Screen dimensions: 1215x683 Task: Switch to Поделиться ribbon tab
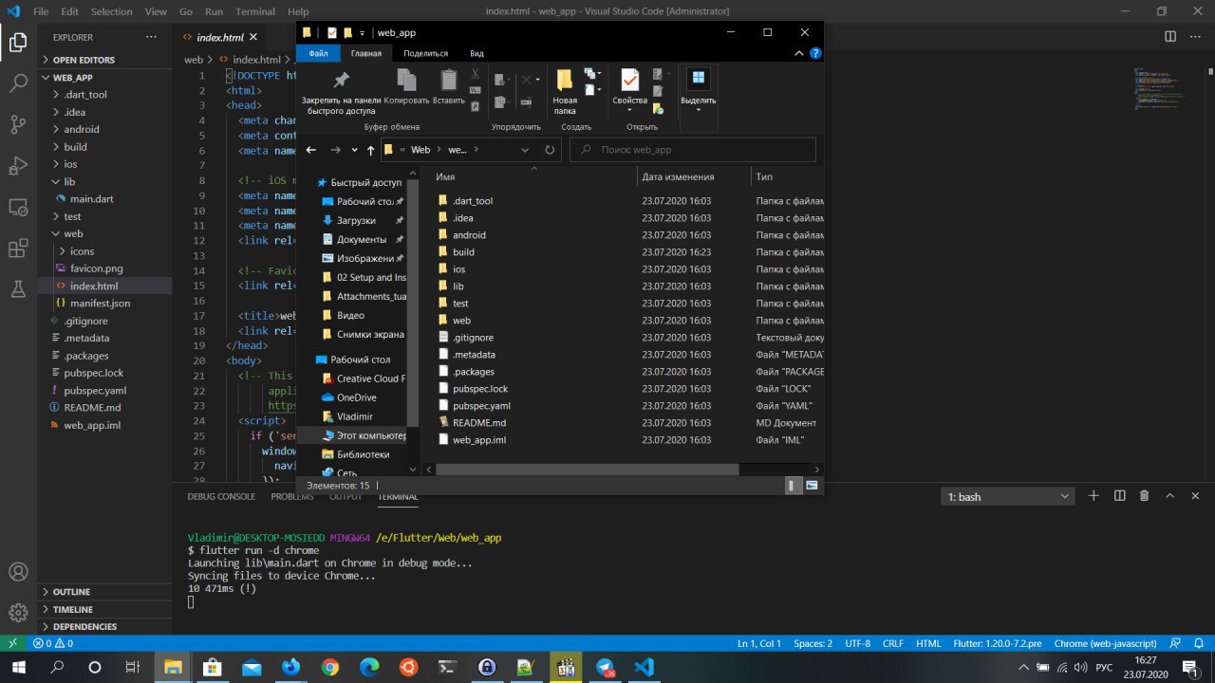pyautogui.click(x=425, y=54)
